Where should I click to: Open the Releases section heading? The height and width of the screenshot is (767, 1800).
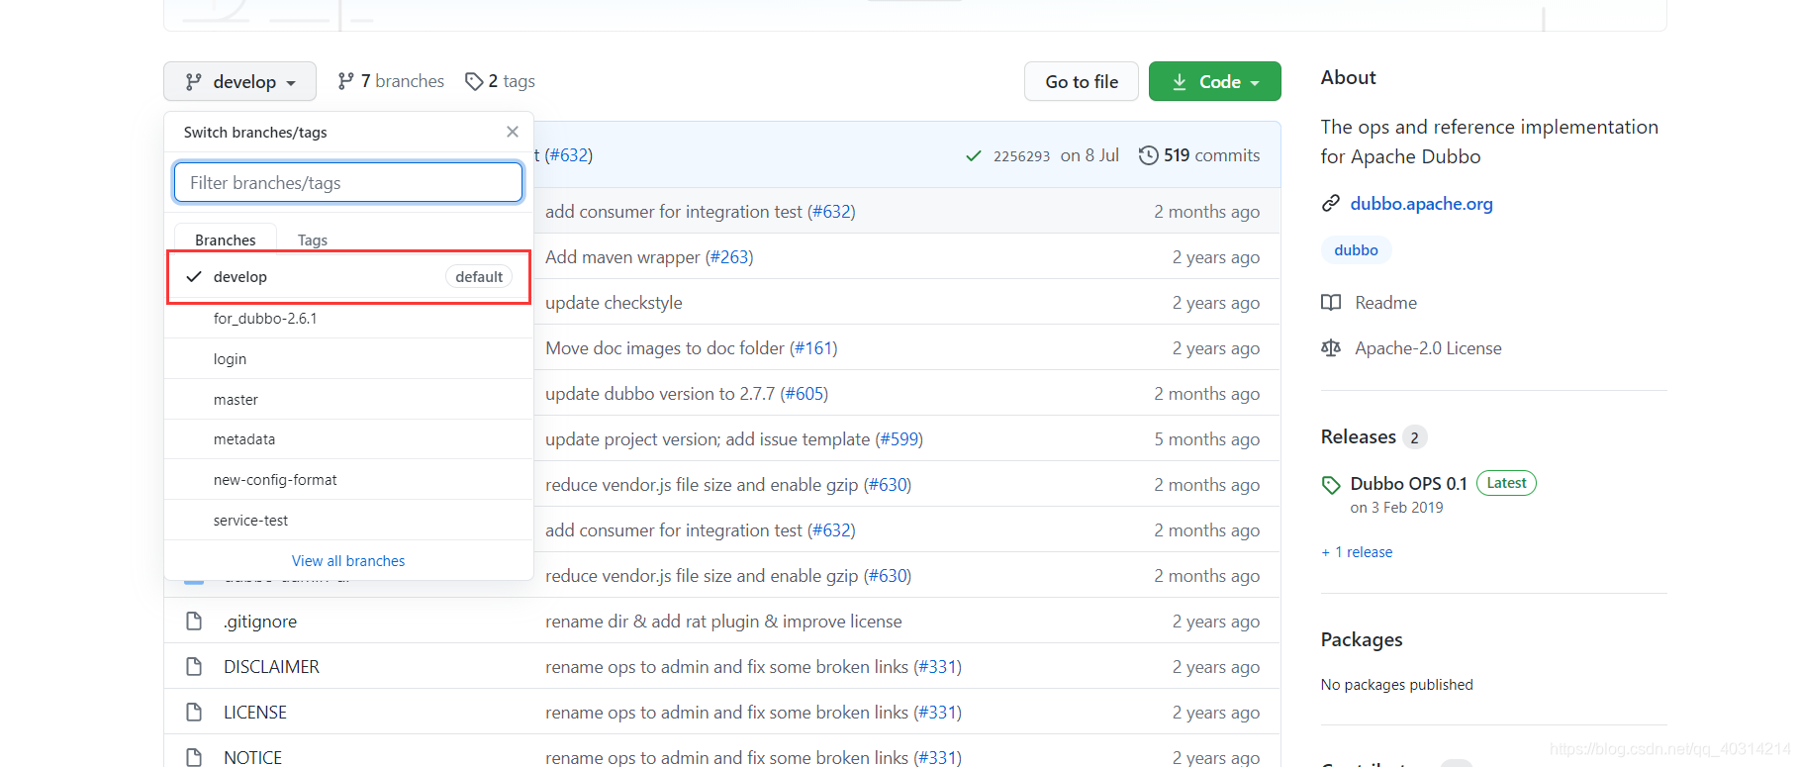(1358, 436)
